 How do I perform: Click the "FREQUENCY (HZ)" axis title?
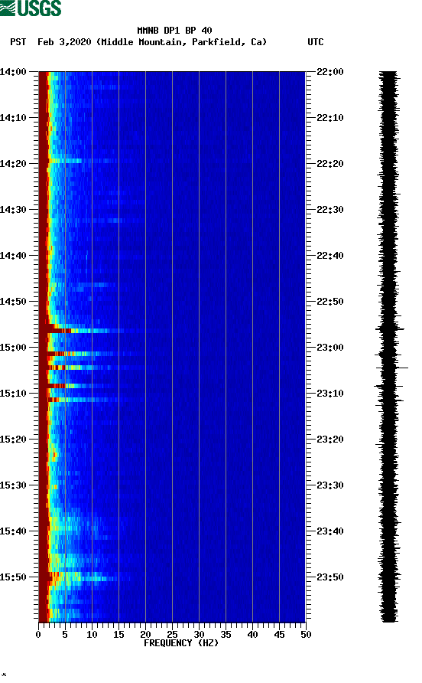click(x=181, y=643)
